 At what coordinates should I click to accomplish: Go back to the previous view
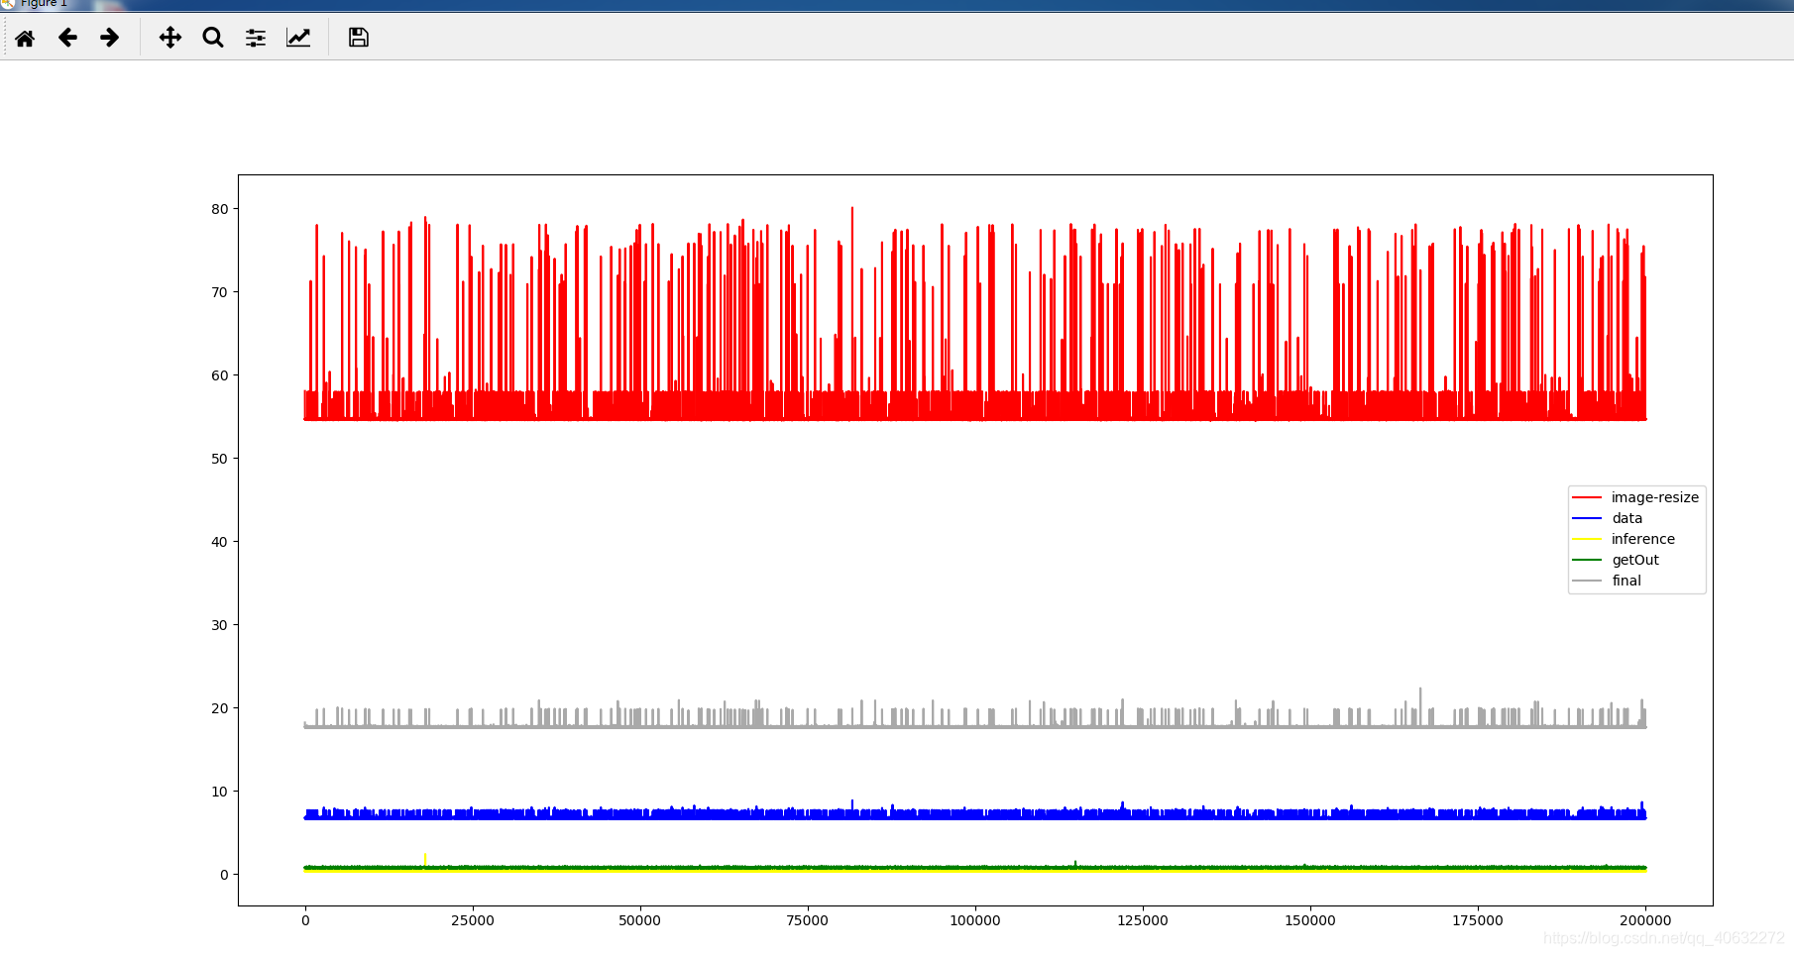tap(67, 38)
